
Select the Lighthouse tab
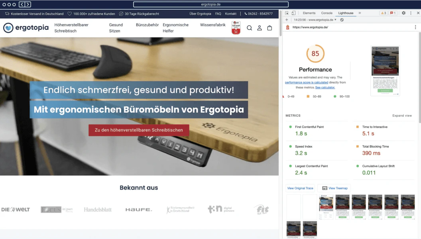coord(346,13)
